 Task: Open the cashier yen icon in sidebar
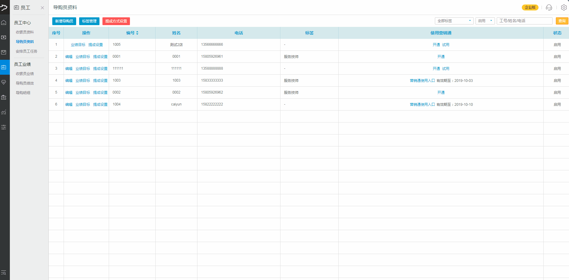4,37
